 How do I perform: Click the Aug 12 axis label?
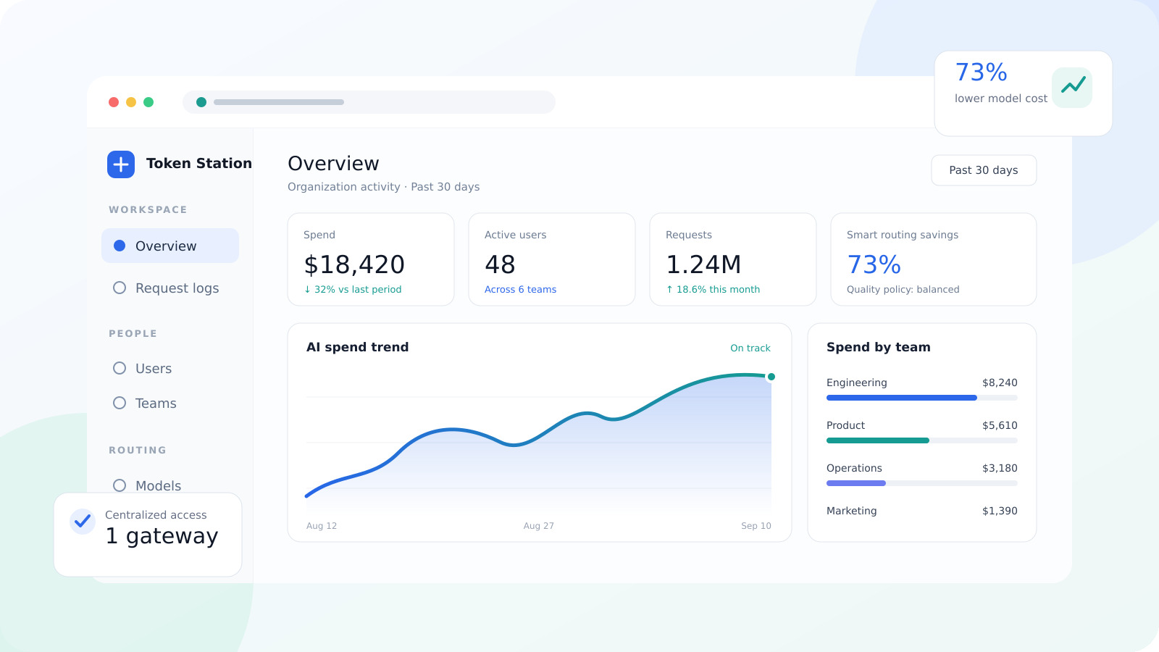(322, 526)
